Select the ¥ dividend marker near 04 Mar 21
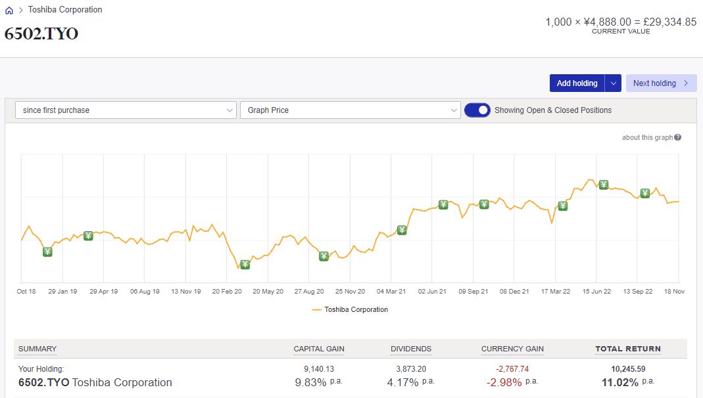 pyautogui.click(x=401, y=230)
